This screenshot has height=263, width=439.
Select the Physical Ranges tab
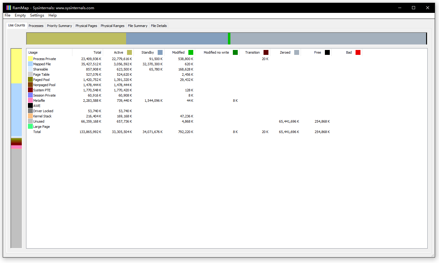112,26
